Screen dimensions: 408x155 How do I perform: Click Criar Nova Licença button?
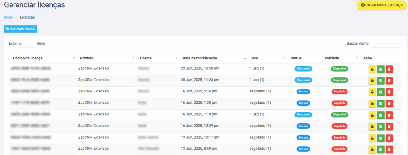pos(382,5)
